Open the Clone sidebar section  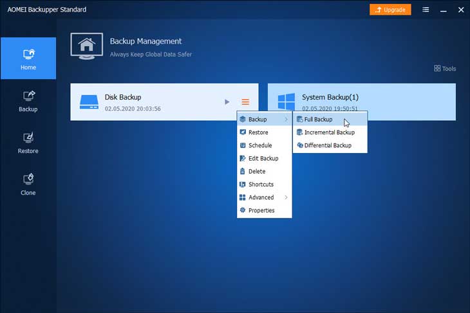click(28, 184)
